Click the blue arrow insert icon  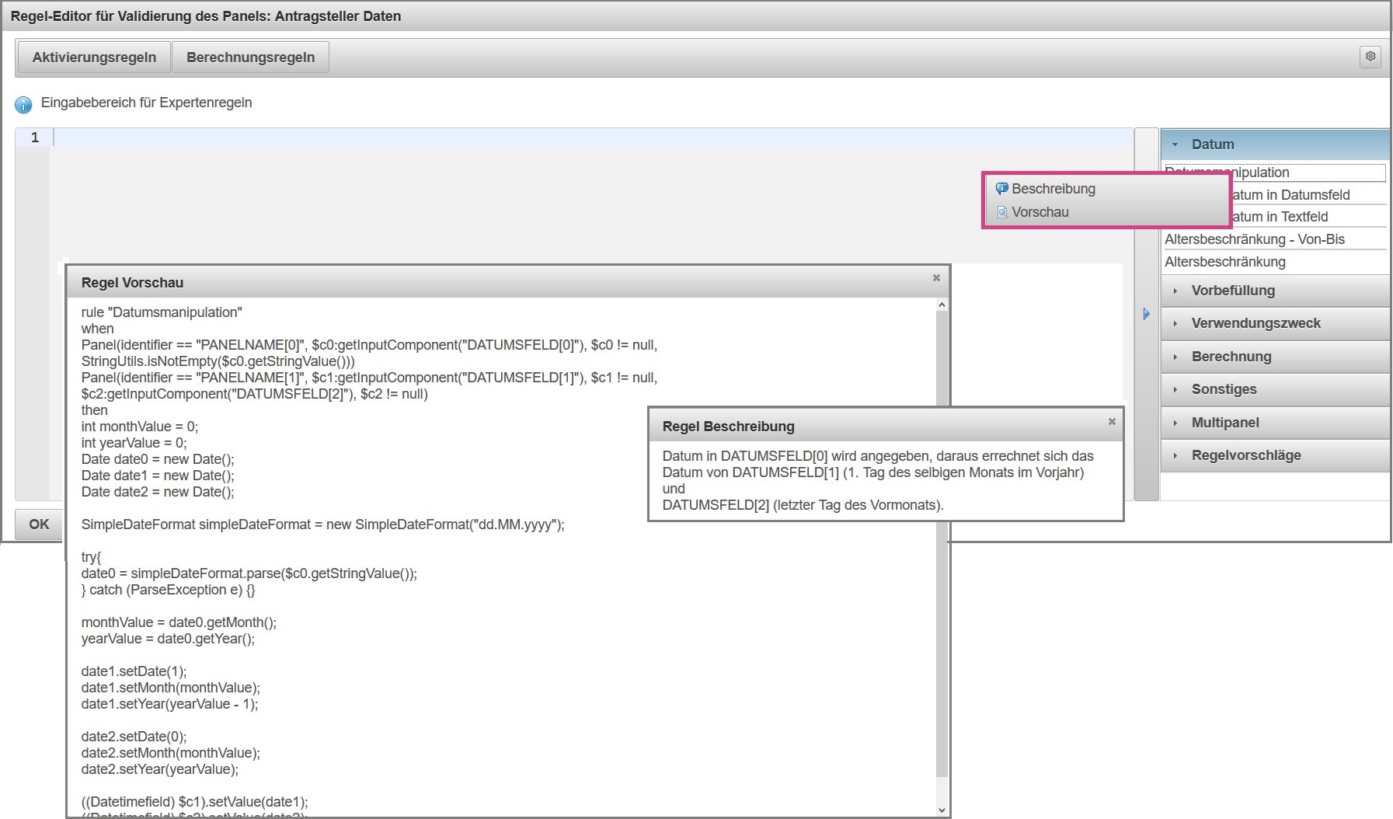1146,314
